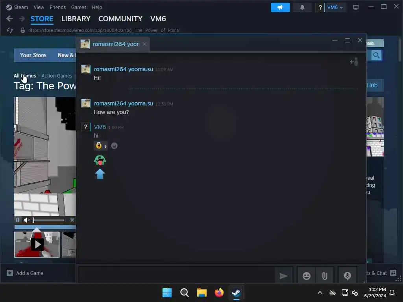403x302 pixels.
Task: Click the Windows notification bell icon
Action: click(x=392, y=293)
